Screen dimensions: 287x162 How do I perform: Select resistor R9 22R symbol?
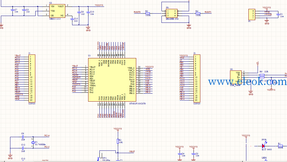[x=262, y=75]
